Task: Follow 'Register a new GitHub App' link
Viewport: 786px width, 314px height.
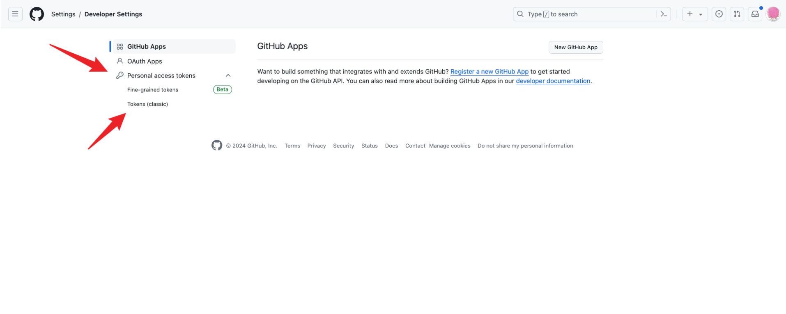Action: (x=490, y=71)
